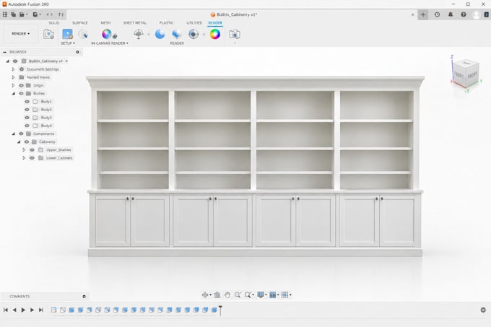Hide Body4 using its eye icon
Screen dimensions: 491x327
point(27,126)
